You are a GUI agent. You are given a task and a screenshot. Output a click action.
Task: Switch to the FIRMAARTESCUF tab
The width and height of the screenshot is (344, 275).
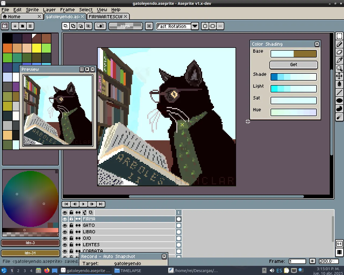(x=108, y=17)
